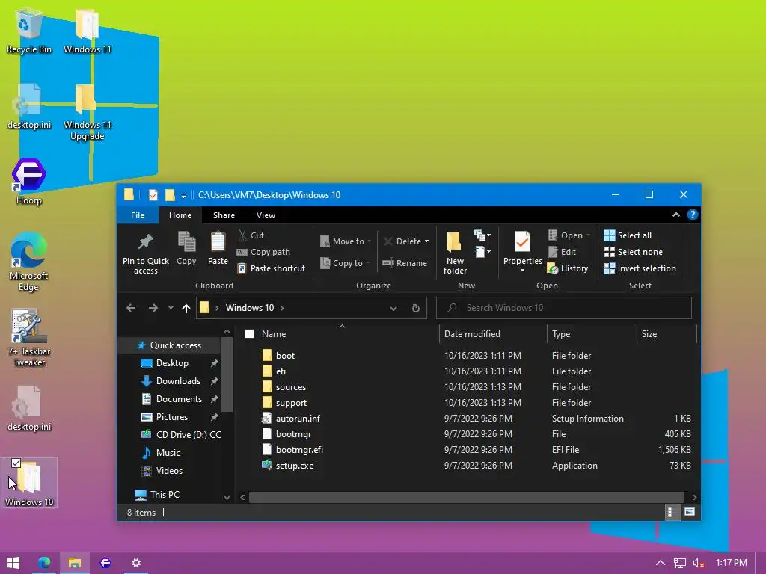Go up one folder level arrow
The image size is (766, 574).
click(x=186, y=308)
